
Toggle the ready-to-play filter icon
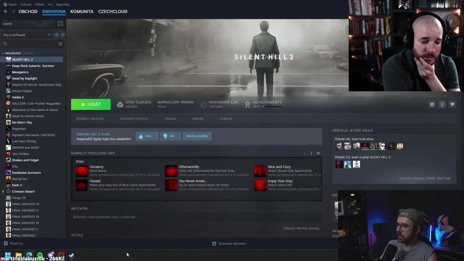[x=63, y=35]
